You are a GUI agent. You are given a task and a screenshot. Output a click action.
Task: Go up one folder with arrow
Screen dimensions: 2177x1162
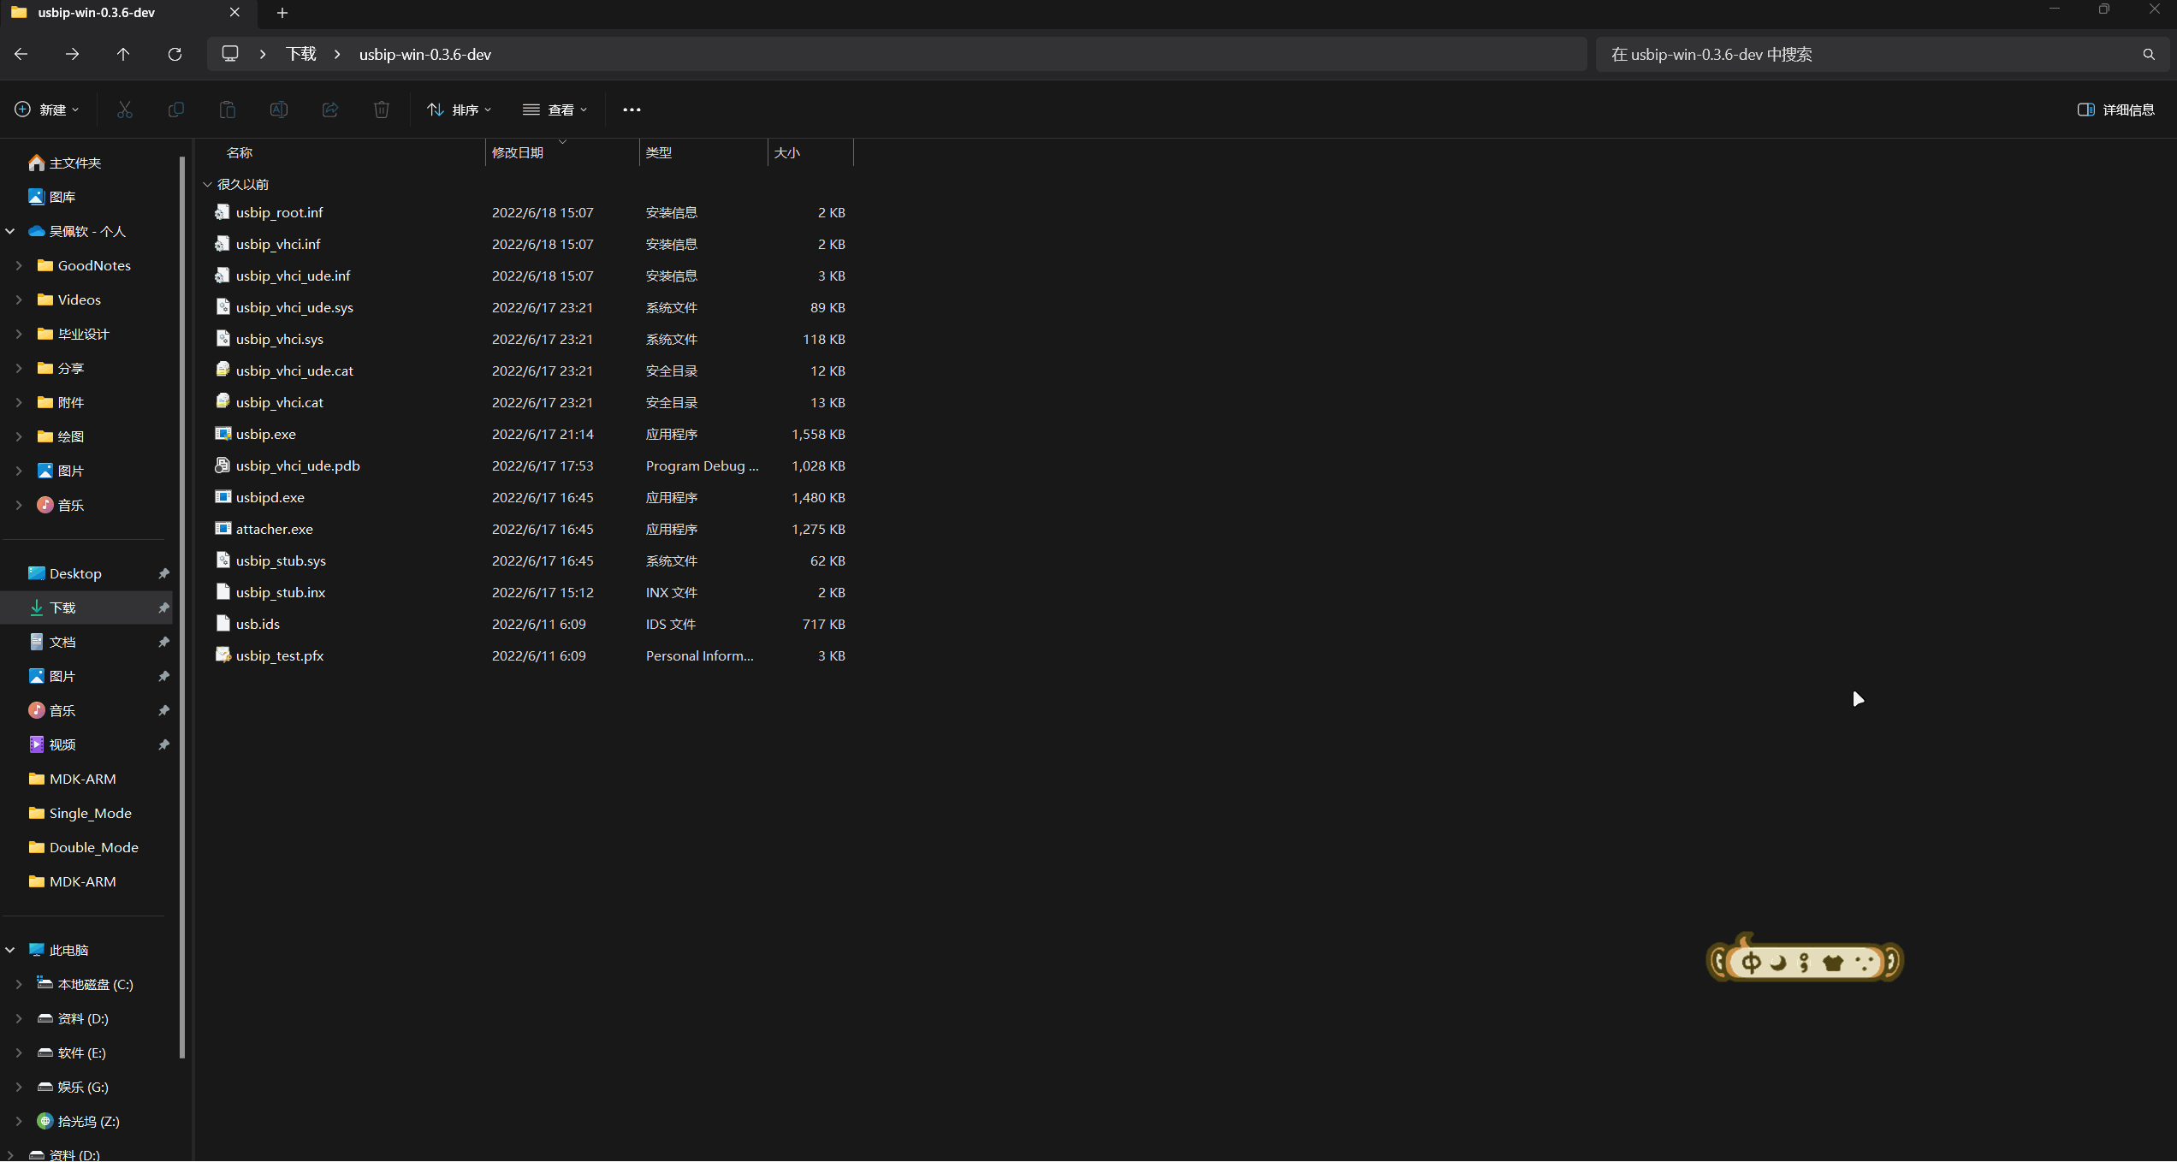click(123, 54)
